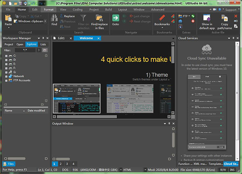
Task: Click the FTP icon in Extras
Action: [180, 16]
